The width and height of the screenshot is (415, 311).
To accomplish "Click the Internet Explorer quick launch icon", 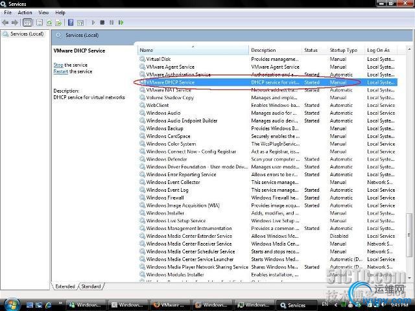I will click(49, 305).
